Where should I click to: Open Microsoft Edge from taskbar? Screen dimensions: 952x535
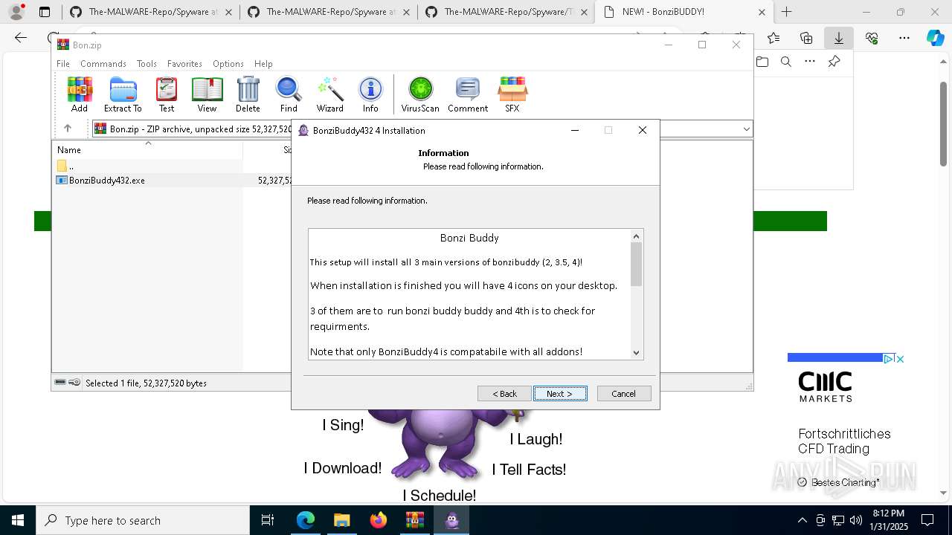306,520
